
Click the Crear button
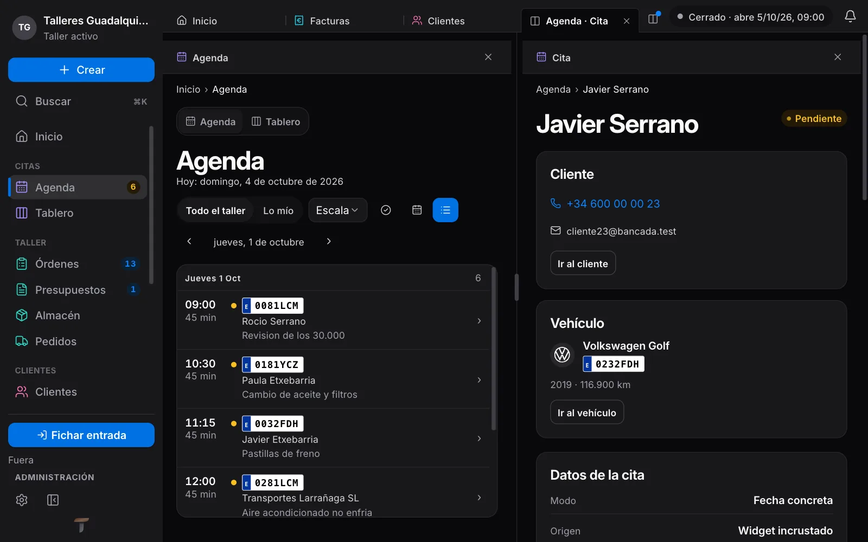tap(81, 70)
